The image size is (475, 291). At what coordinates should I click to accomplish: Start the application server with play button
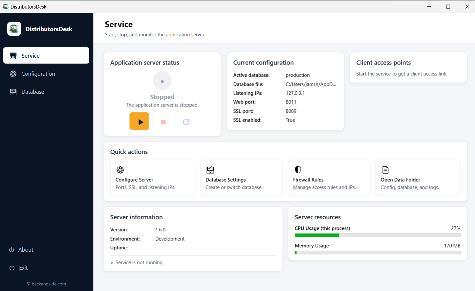click(139, 121)
